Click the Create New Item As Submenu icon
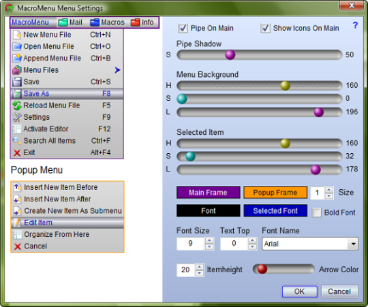Image resolution: width=368 pixels, height=307 pixels. point(17,211)
